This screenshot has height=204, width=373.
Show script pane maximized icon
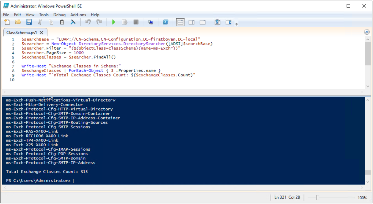203,22
